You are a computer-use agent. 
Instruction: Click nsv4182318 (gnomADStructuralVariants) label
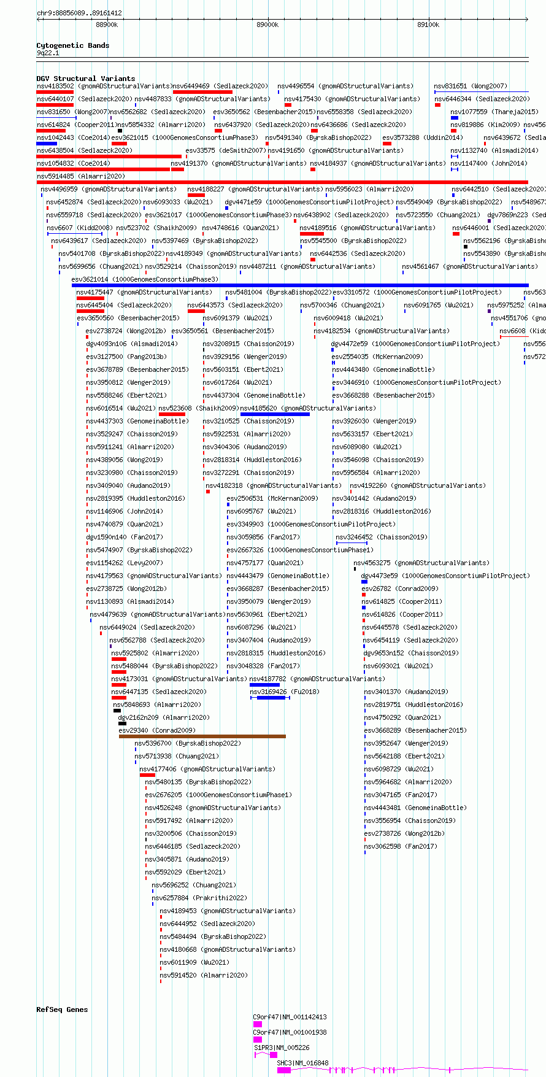274,485
